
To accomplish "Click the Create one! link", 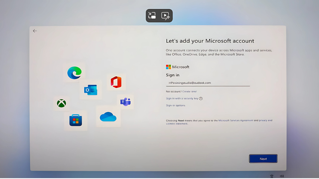I will tap(190, 91).
